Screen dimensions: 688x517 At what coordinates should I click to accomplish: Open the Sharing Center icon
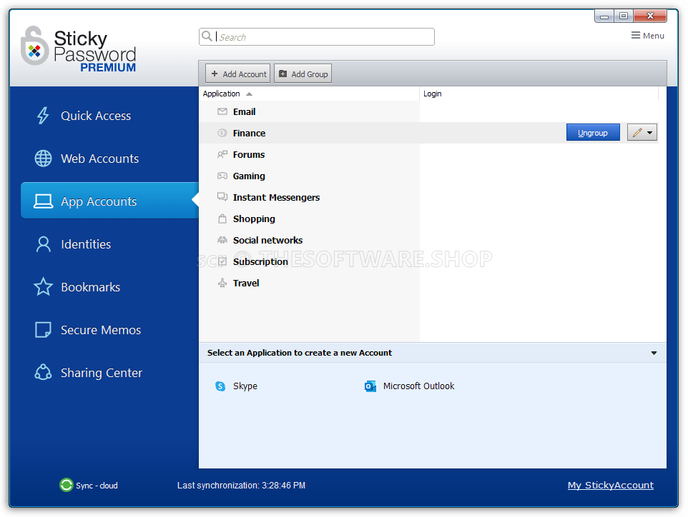tap(43, 373)
